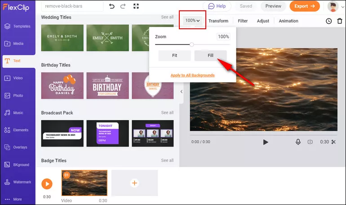Open the Transform menu
This screenshot has height=205, width=346.
pos(218,21)
